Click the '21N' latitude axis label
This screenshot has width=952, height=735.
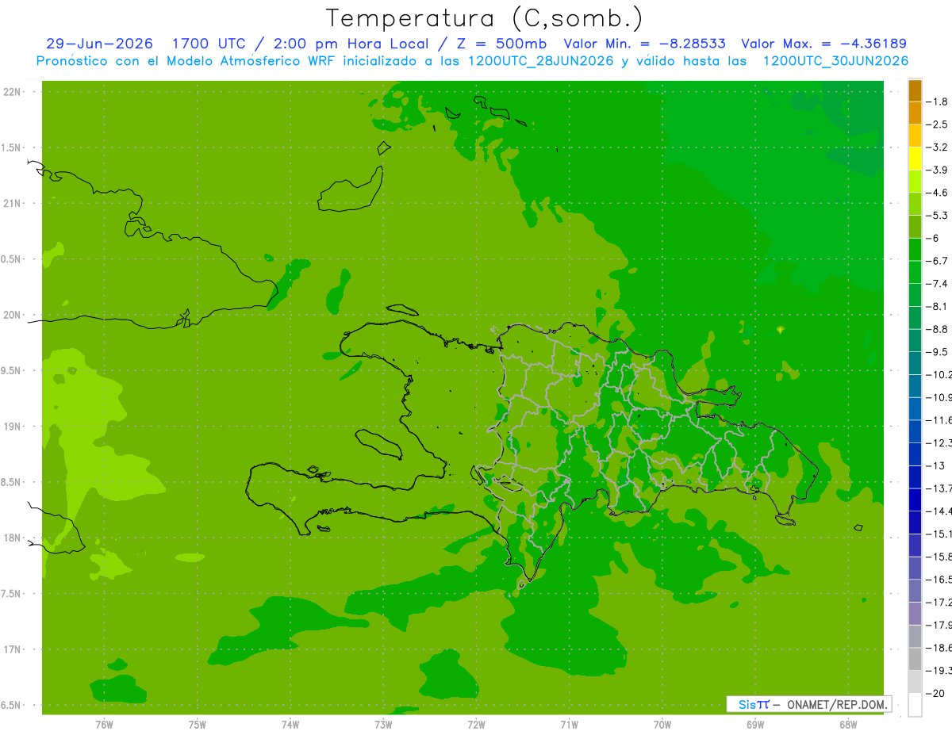click(x=13, y=203)
